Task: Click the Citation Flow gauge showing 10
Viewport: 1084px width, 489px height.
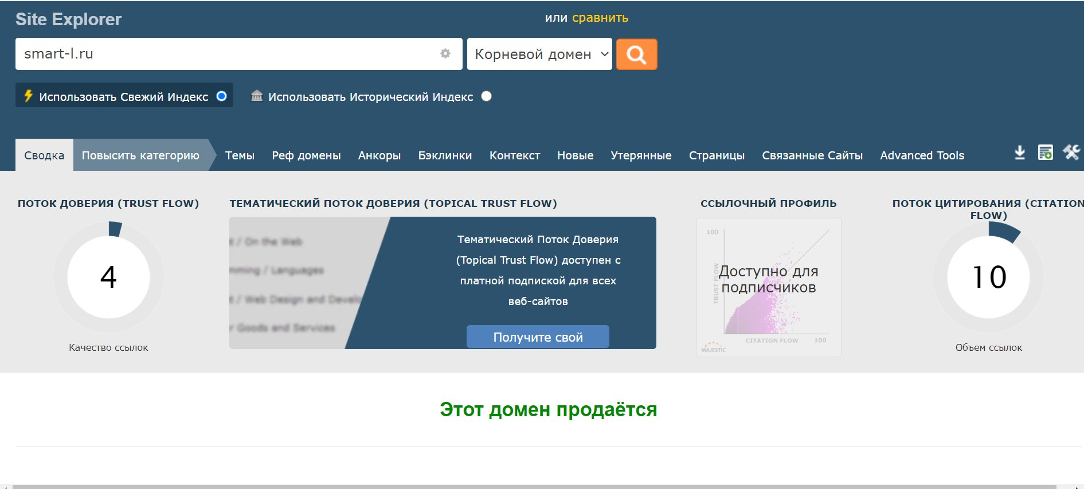Action: tap(988, 277)
